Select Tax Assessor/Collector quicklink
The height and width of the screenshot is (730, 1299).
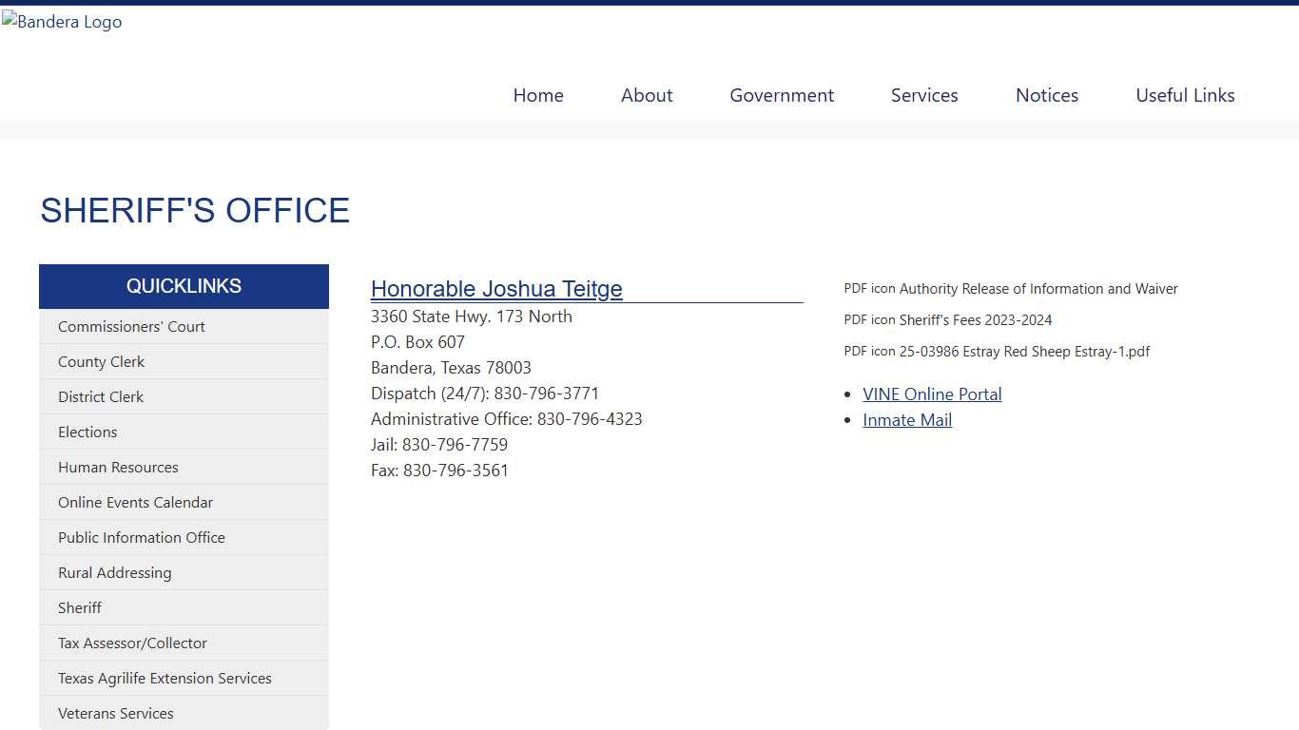[x=132, y=644]
